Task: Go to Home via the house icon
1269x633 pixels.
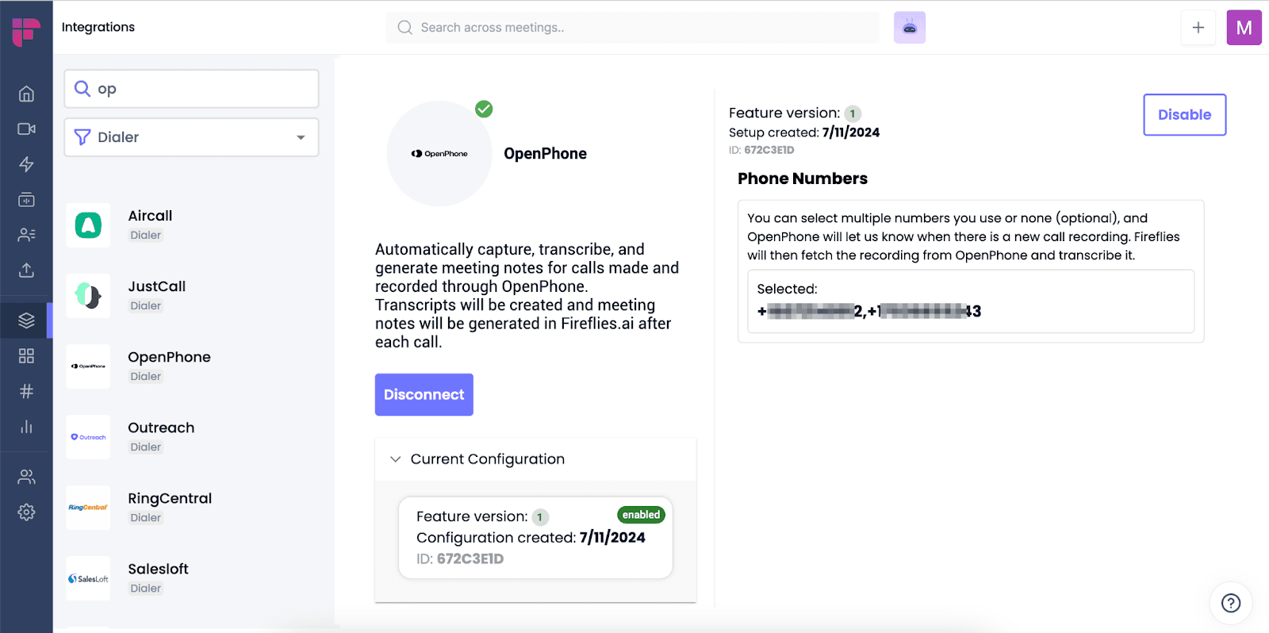Action: tap(26, 94)
